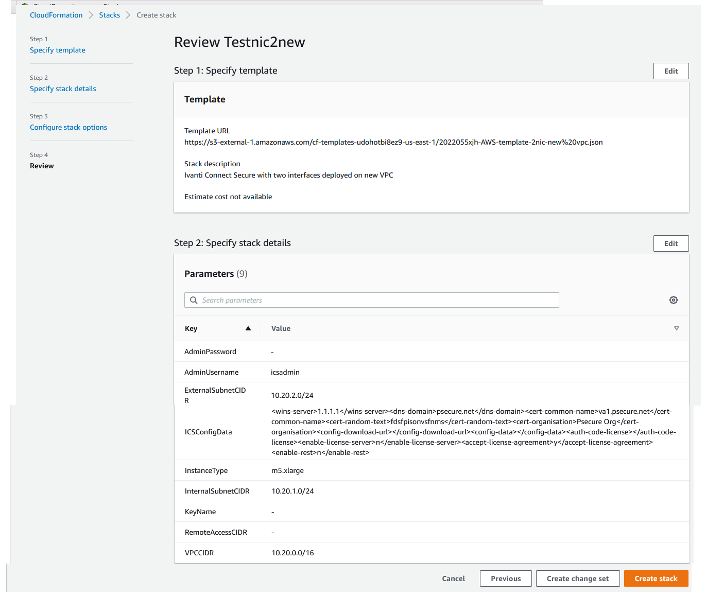Select the InstanceType key cell

click(x=206, y=470)
